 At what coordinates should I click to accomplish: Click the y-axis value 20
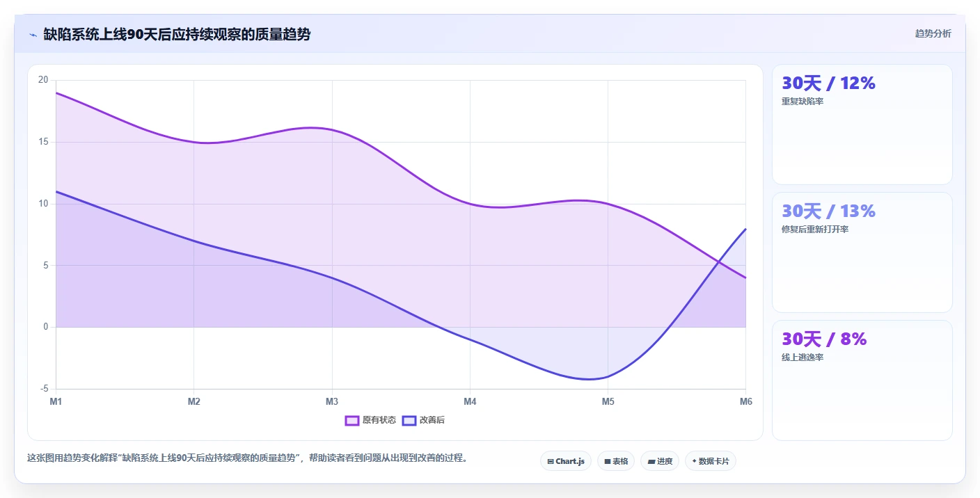(x=43, y=80)
